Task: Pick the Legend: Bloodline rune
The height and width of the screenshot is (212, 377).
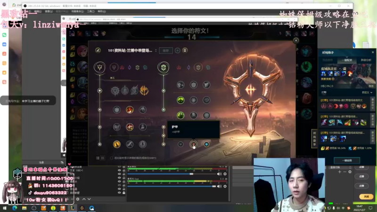Action: 143,127
